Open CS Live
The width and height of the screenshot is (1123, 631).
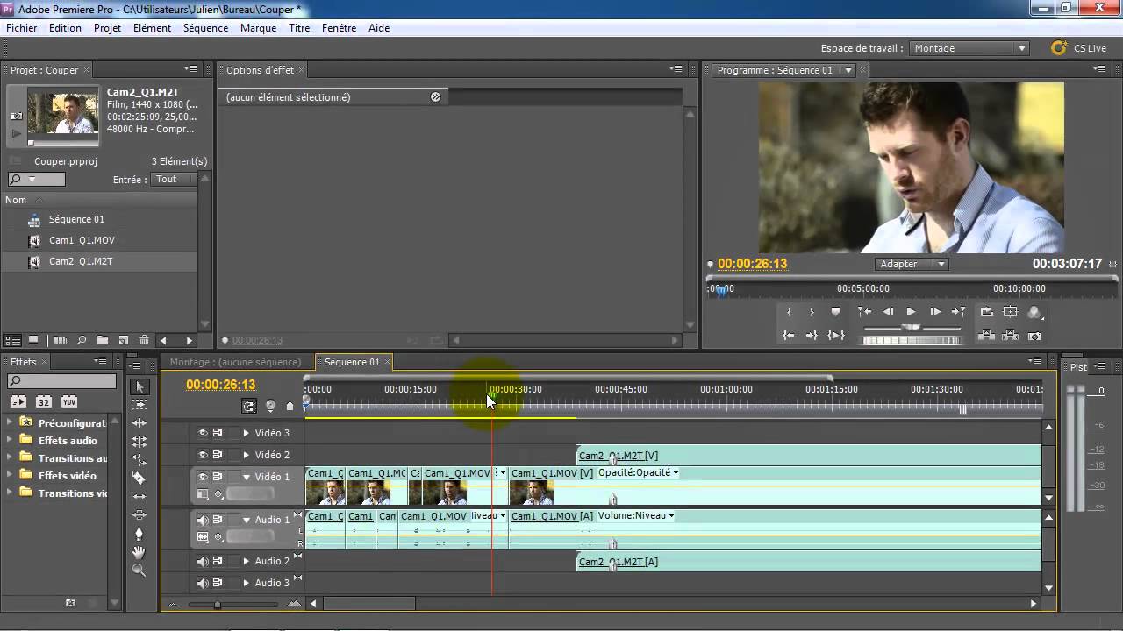click(1079, 48)
